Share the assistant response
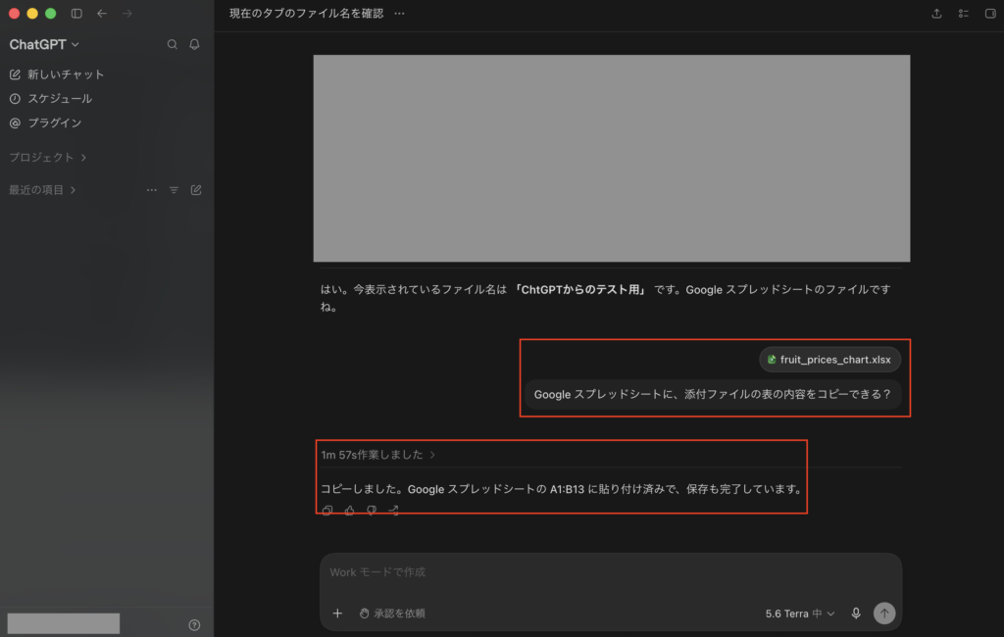Screen dimensions: 1004x637 (394, 511)
